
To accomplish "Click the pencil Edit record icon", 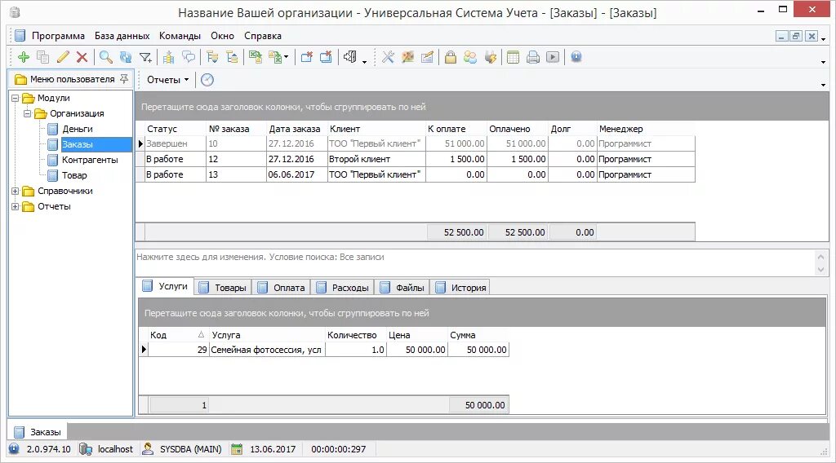I will (x=63, y=57).
